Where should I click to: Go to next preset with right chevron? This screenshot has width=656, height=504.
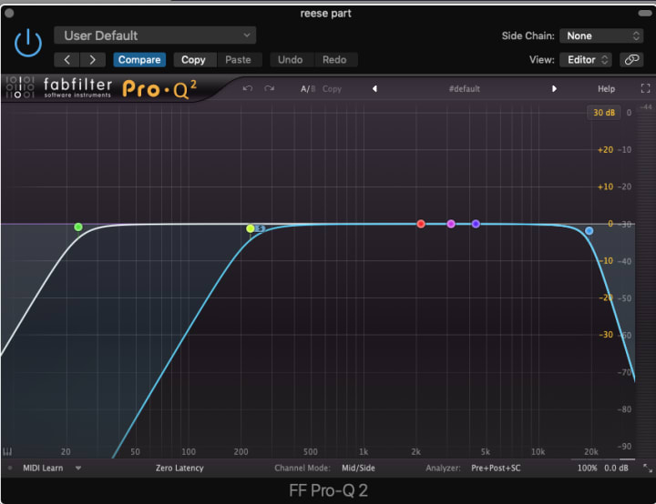tap(92, 60)
